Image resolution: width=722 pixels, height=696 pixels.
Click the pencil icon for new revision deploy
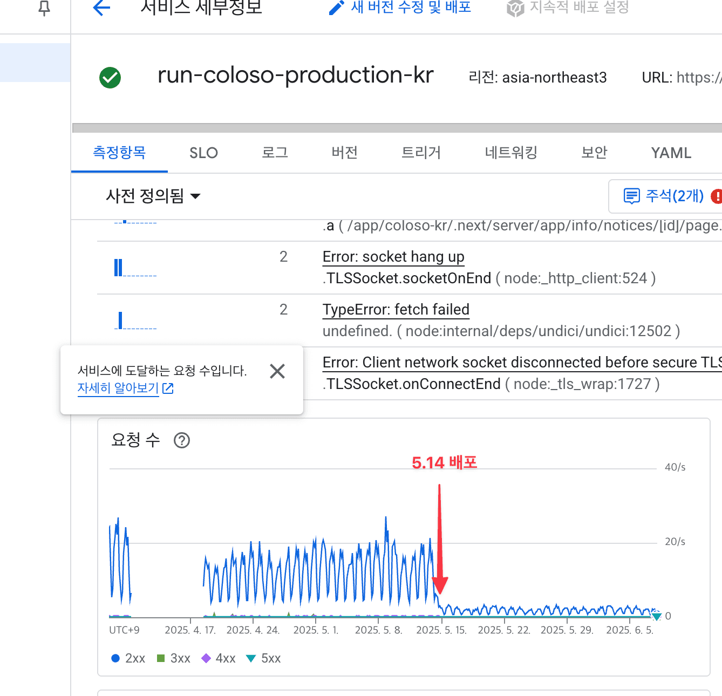point(336,8)
